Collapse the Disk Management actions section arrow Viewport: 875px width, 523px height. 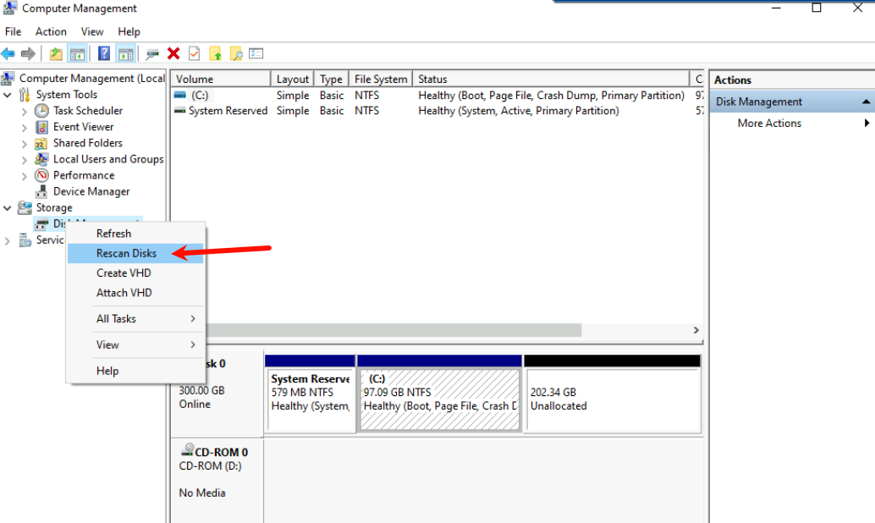click(x=866, y=102)
